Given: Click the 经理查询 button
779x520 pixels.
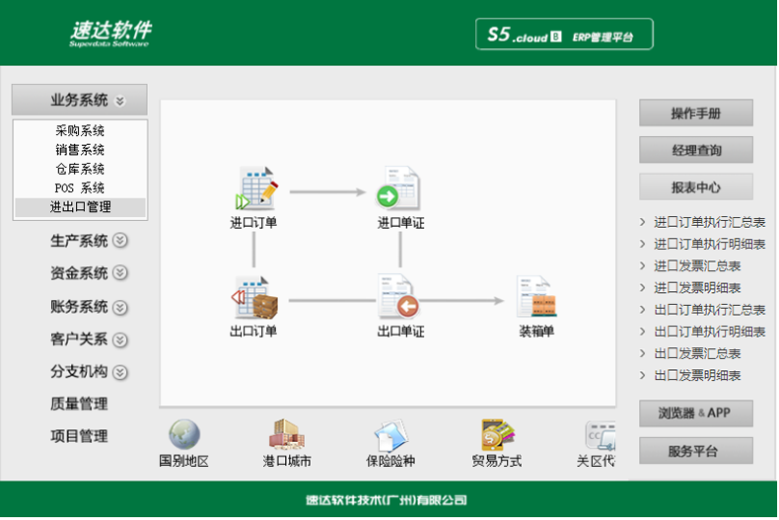Looking at the screenshot, I should pyautogui.click(x=695, y=150).
